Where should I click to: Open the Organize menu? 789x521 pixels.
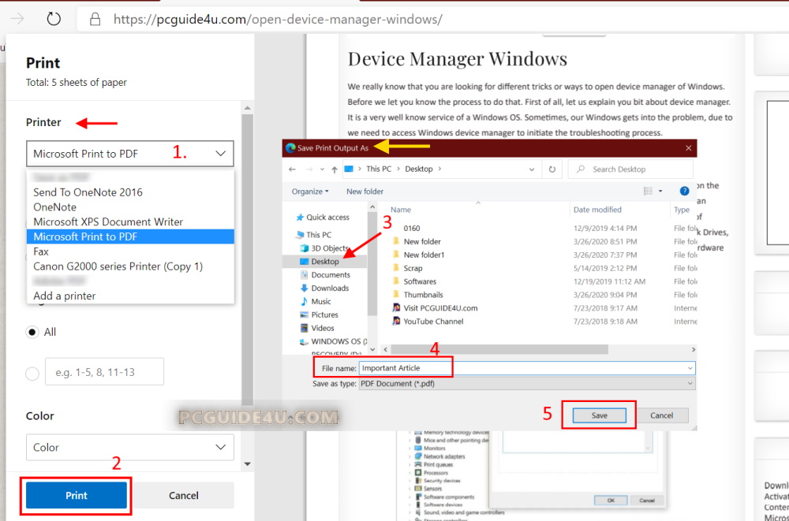(x=310, y=192)
